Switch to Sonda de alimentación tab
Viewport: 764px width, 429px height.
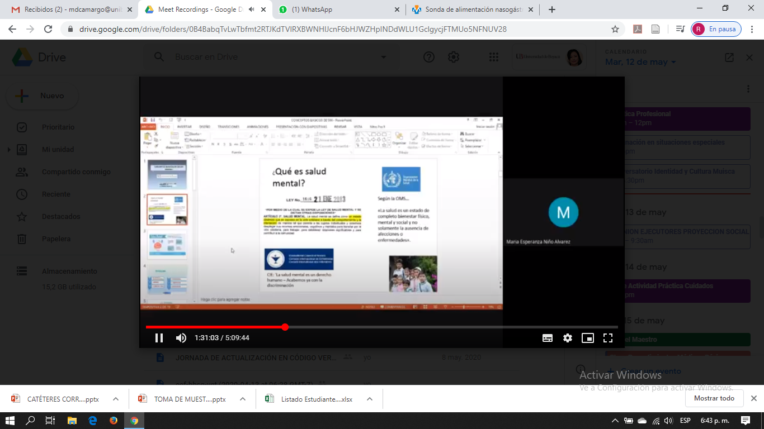pos(473,9)
